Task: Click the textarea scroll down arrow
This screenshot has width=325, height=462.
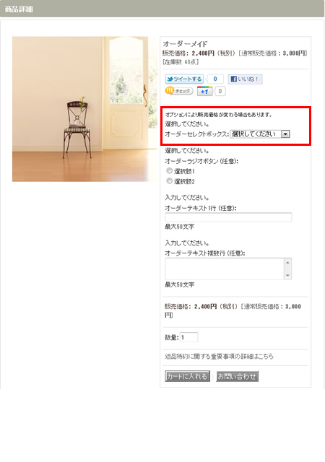Action: 287,276
